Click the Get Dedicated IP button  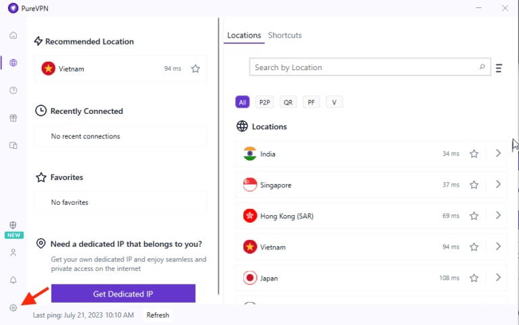tap(123, 294)
